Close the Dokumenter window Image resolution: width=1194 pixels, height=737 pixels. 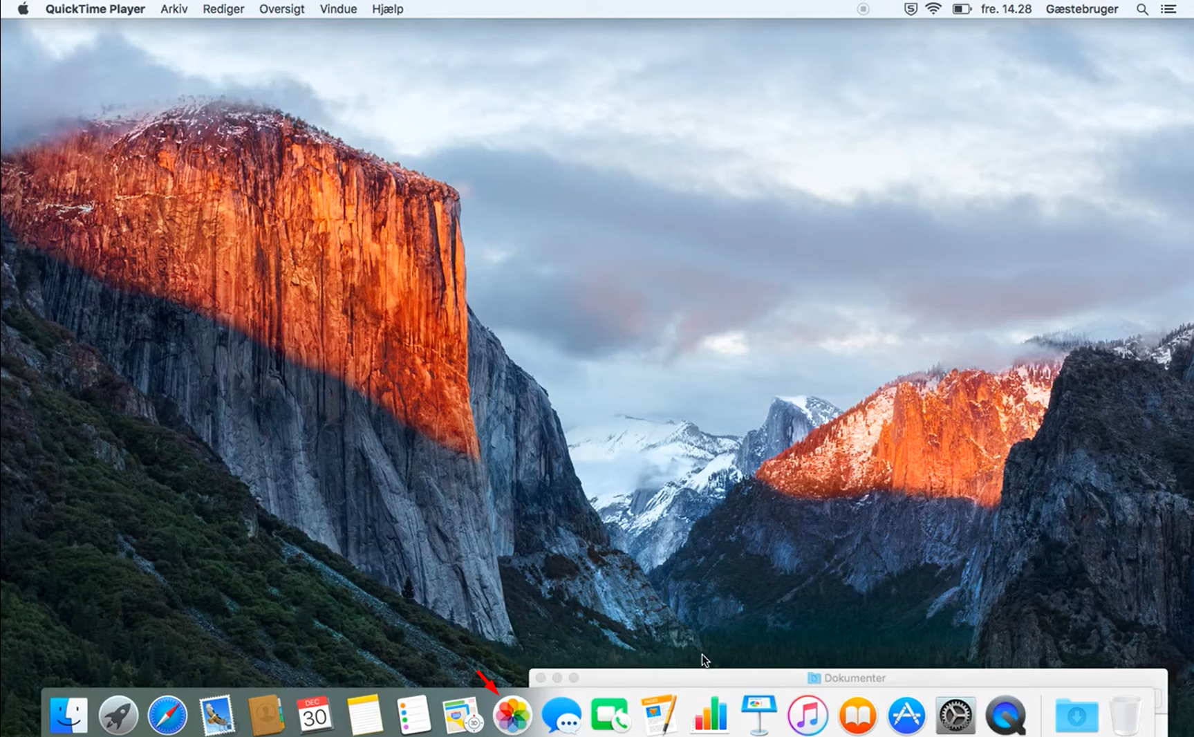[541, 678]
